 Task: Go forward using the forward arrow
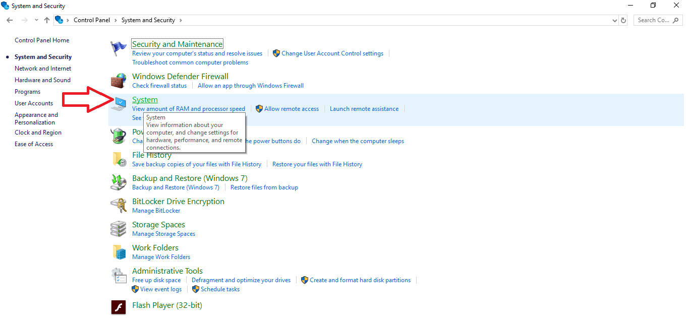(x=24, y=20)
